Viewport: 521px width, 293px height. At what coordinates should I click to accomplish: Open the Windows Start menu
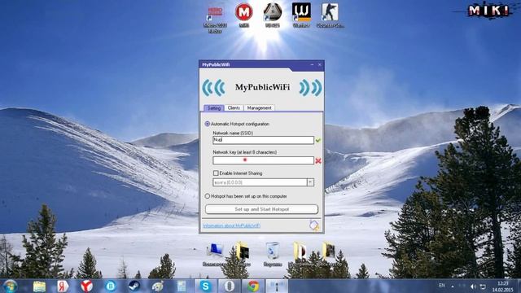[11, 286]
